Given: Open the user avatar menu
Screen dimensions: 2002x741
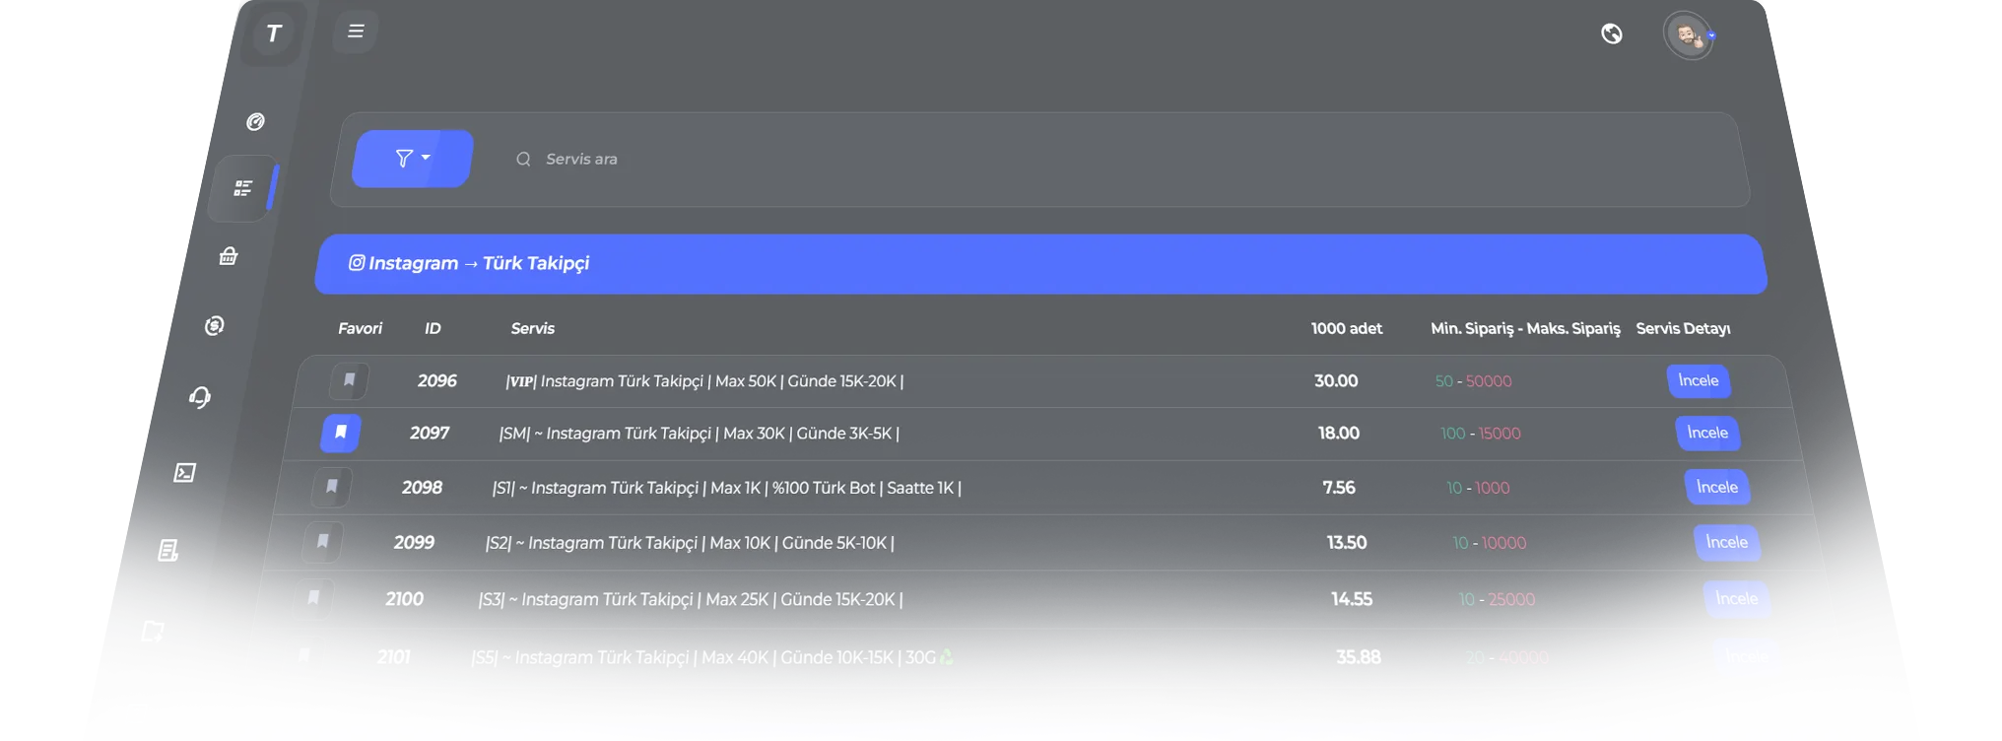Looking at the screenshot, I should pyautogui.click(x=1689, y=36).
